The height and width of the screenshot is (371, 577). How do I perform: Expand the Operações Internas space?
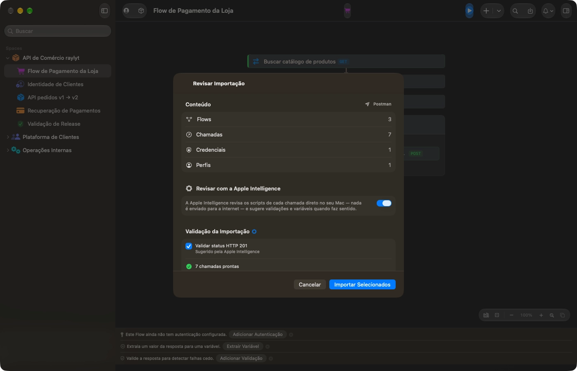(x=7, y=150)
